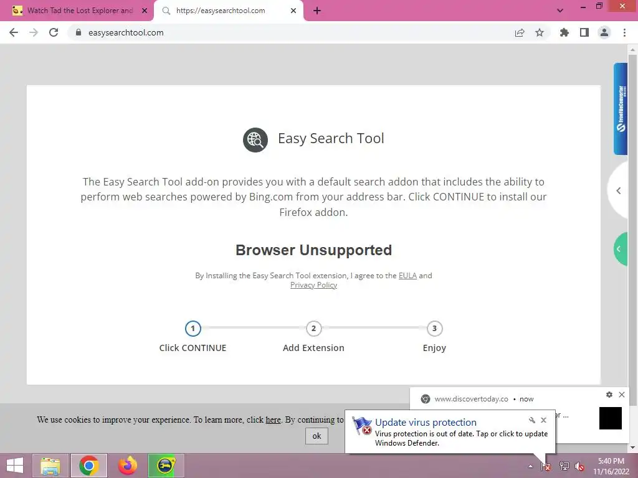This screenshot has height=478, width=638.
Task: Open the share page icon
Action: [520, 32]
